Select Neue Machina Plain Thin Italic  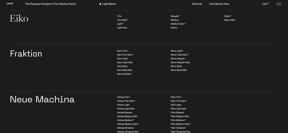coord(179,101)
